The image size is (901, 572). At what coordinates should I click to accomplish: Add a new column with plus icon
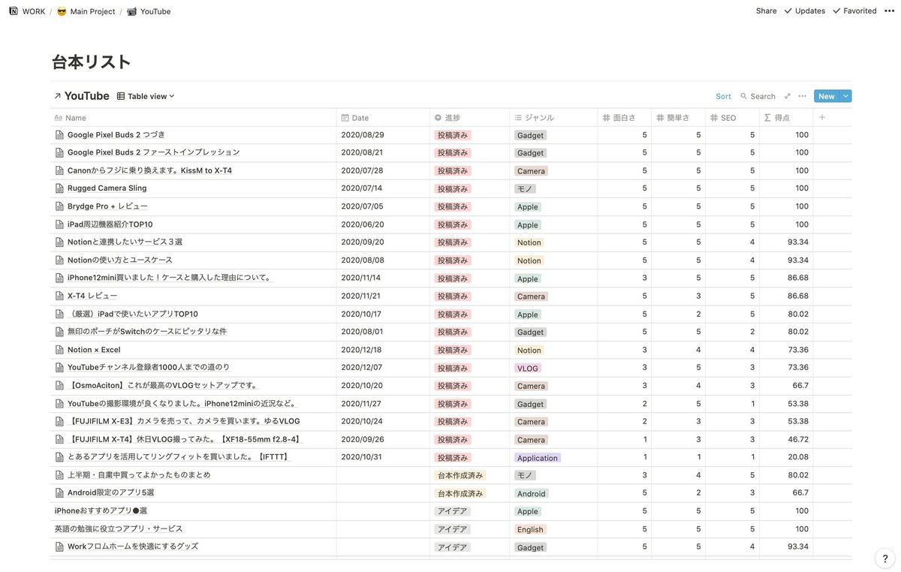[x=822, y=118]
